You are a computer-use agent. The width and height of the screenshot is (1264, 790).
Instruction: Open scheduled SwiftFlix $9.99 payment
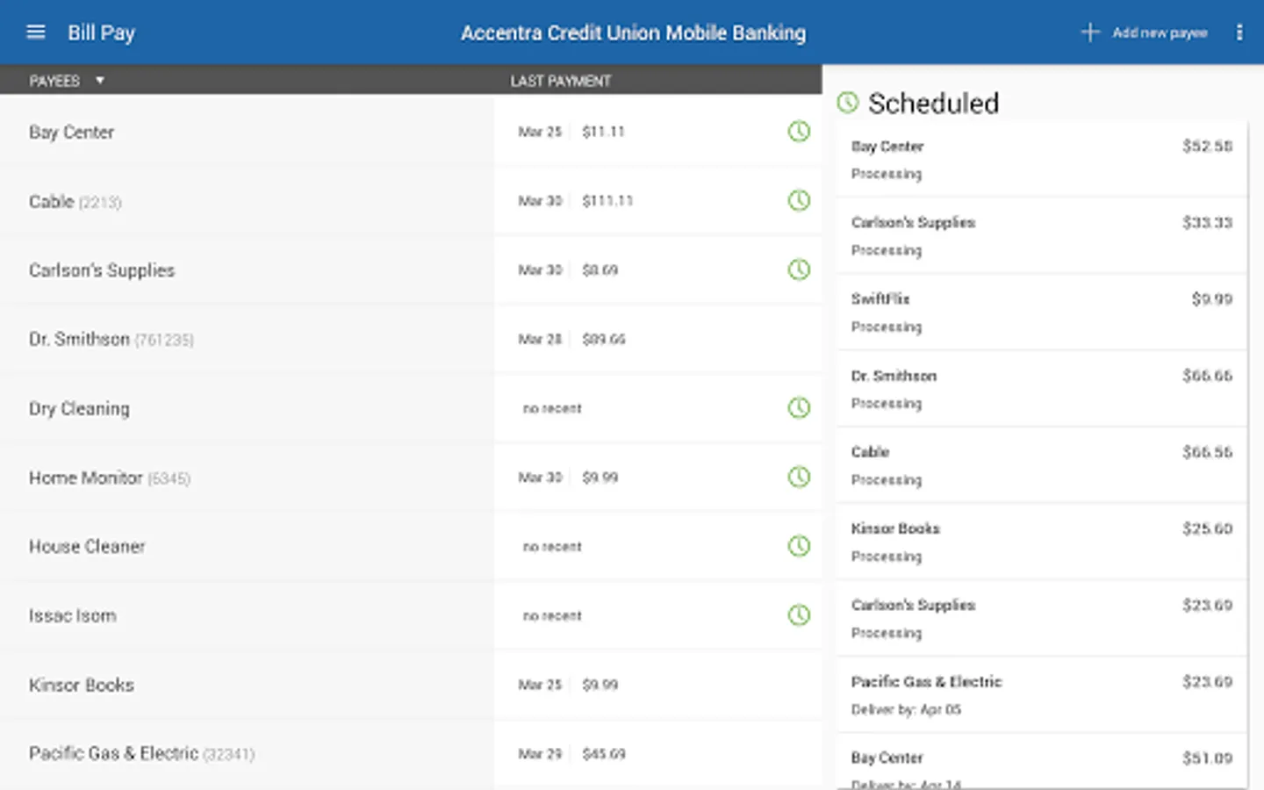1042,312
